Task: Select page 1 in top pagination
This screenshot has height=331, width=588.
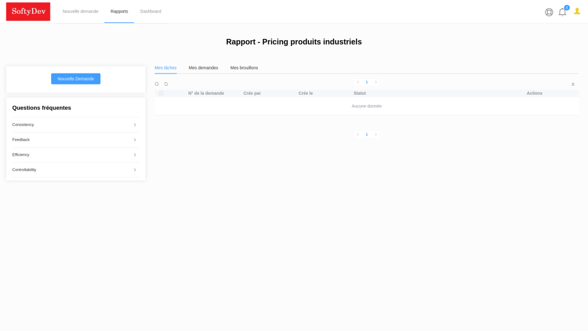Action: (x=367, y=82)
